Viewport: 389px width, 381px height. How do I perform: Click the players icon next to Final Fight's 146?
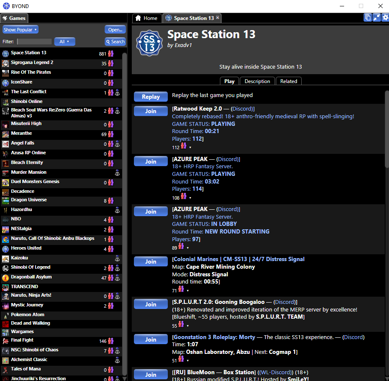tap(111, 341)
